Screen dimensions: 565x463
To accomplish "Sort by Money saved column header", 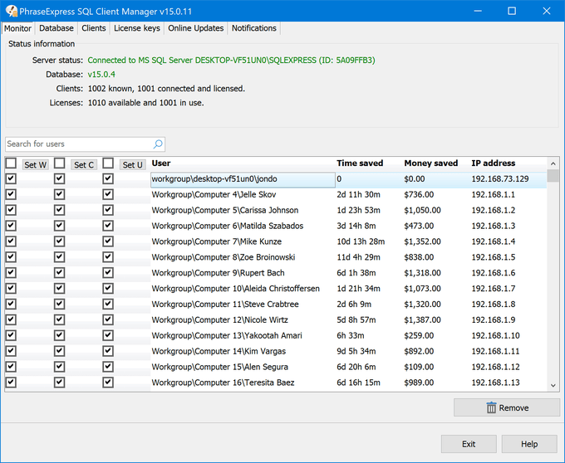I will pyautogui.click(x=430, y=163).
